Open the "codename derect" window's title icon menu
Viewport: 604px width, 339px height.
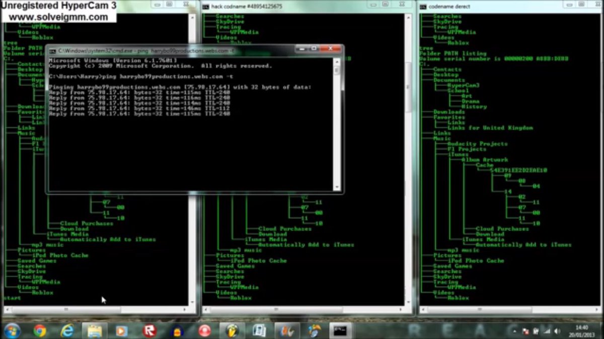point(423,6)
